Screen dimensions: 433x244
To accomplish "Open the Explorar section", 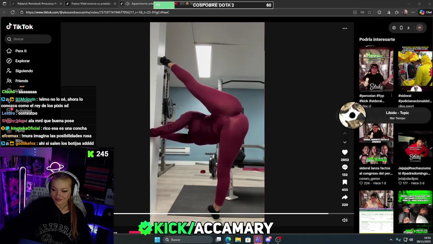I will point(18,61).
